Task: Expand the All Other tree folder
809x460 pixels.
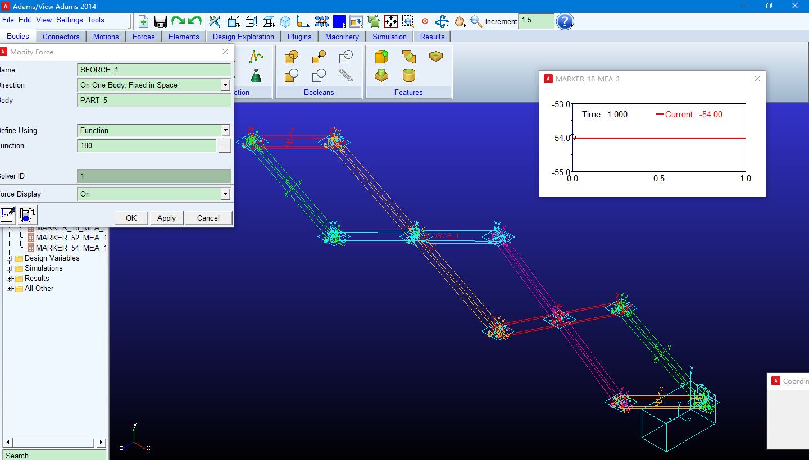Action: click(10, 289)
